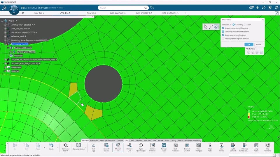Switch to CAE_CARRIER B A tab
The width and height of the screenshot is (280, 157).
pos(144,13)
